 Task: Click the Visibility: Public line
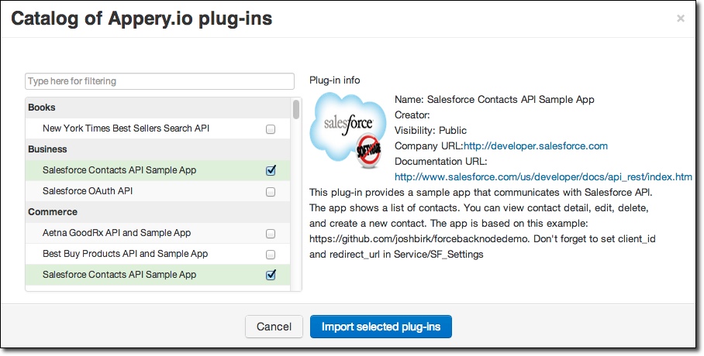click(x=430, y=131)
